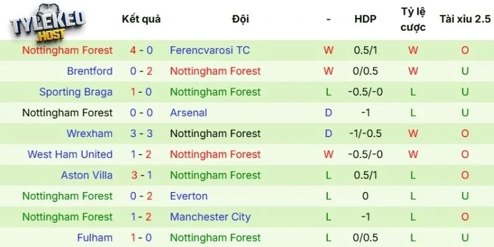Select the Aston Villa team name
Image resolution: width=494 pixels, height=247 pixels.
pyautogui.click(x=86, y=175)
